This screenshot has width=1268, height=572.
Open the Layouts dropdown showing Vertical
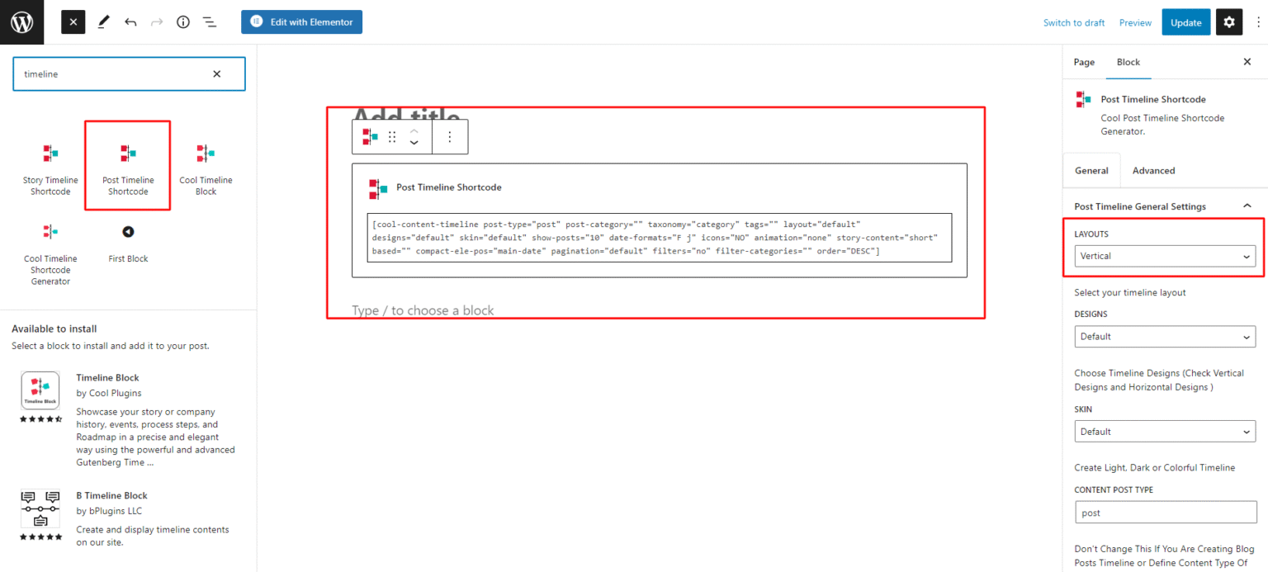click(1164, 256)
